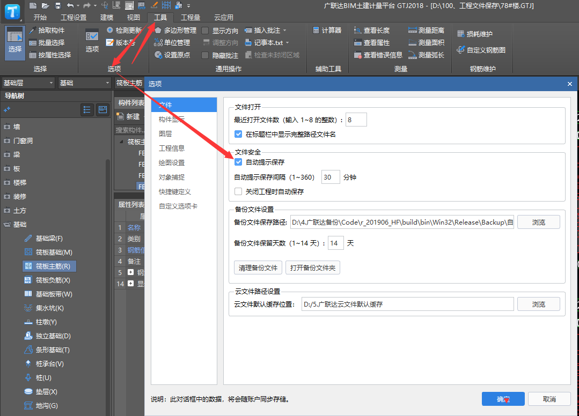Viewport: 579px width, 416px height.
Task: Open 损耗维护 loss maintenance
Action: point(475,34)
